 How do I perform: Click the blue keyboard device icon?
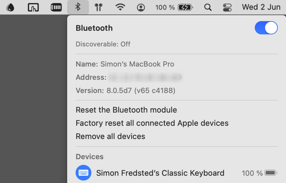click(x=83, y=173)
